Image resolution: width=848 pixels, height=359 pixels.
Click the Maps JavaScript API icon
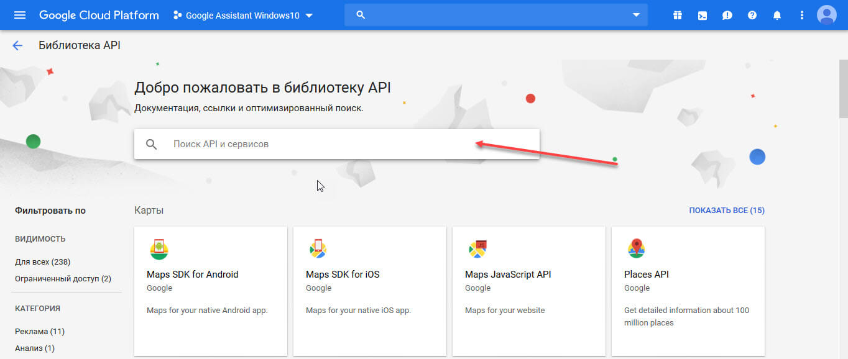(x=477, y=249)
